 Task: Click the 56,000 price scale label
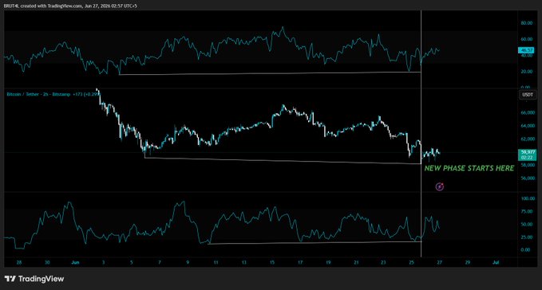coord(528,178)
